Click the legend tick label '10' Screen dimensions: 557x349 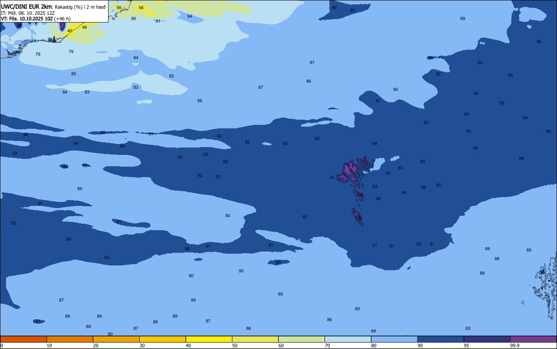pos(49,346)
